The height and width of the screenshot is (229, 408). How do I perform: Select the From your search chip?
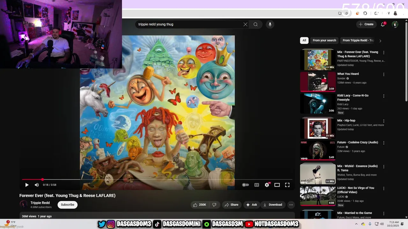pos(324,40)
